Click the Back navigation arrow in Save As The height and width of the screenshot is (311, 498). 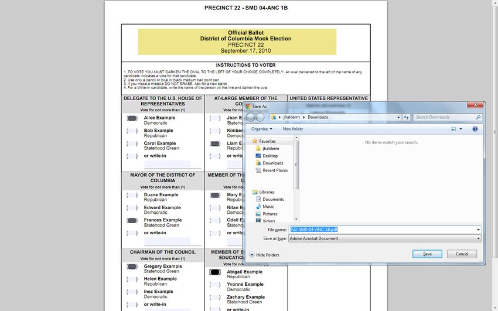click(250, 117)
